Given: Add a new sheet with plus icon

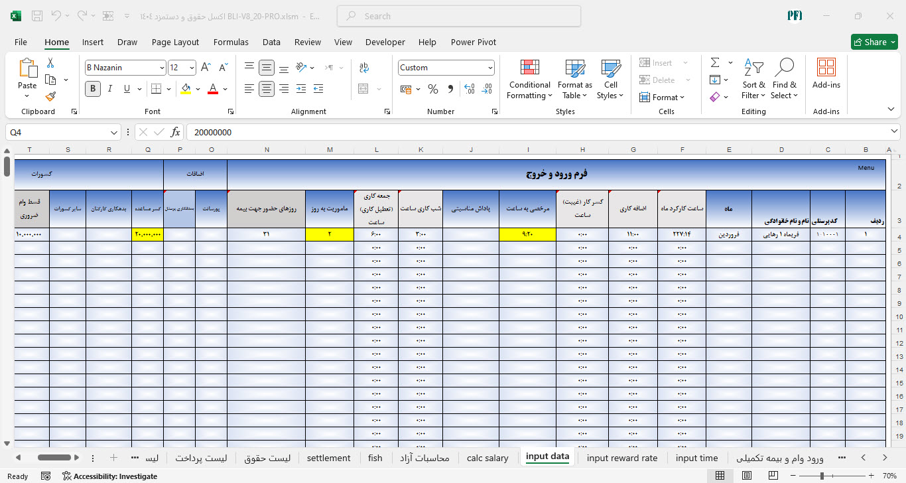Looking at the screenshot, I should (113, 458).
